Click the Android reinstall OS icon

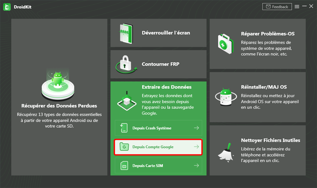(x=226, y=97)
